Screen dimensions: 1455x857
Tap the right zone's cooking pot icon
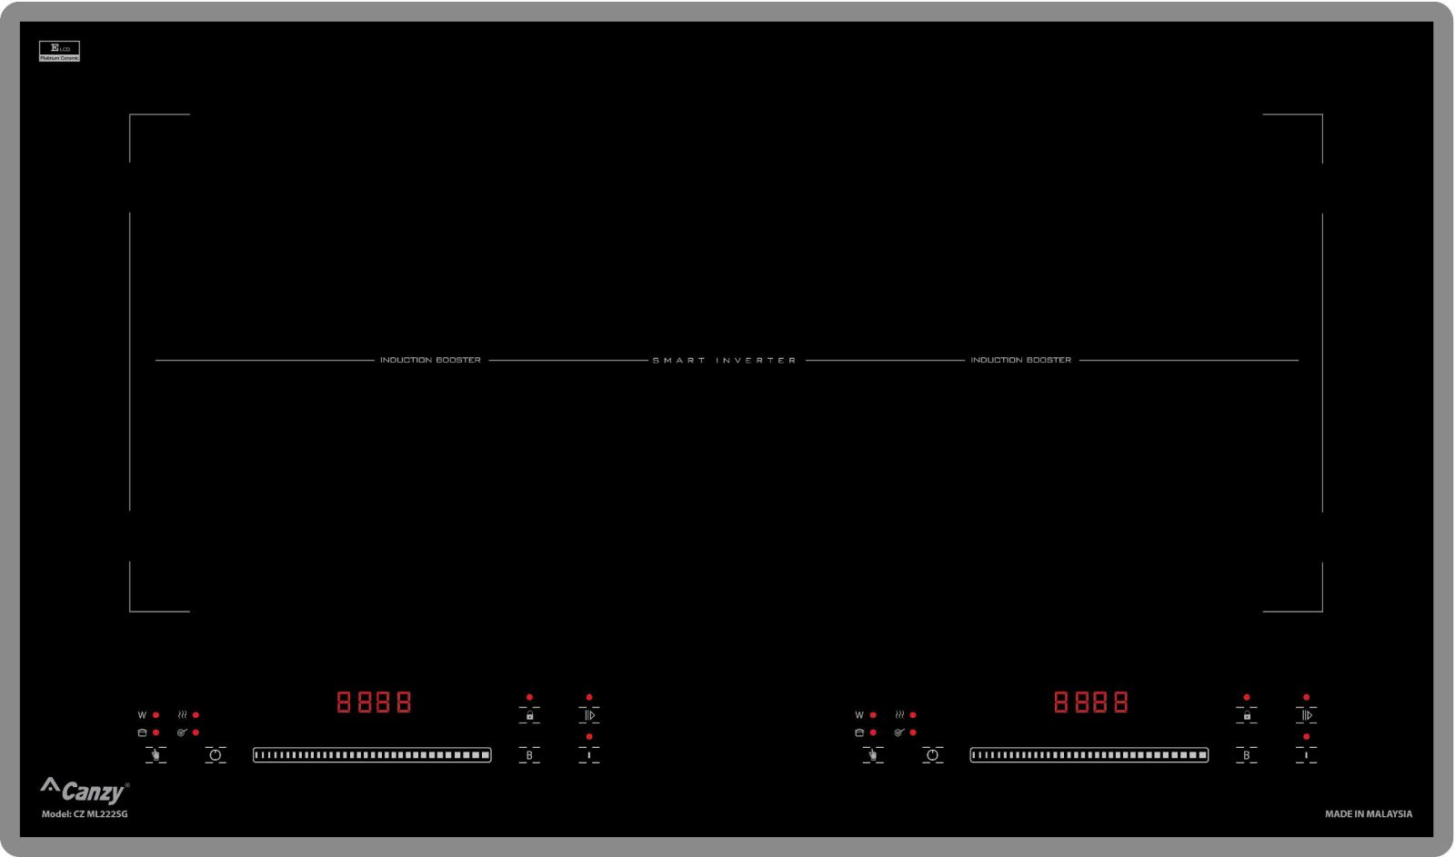859,732
